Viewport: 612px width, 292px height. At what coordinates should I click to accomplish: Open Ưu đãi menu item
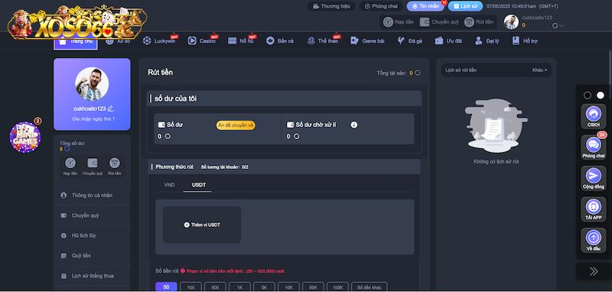[x=448, y=41]
